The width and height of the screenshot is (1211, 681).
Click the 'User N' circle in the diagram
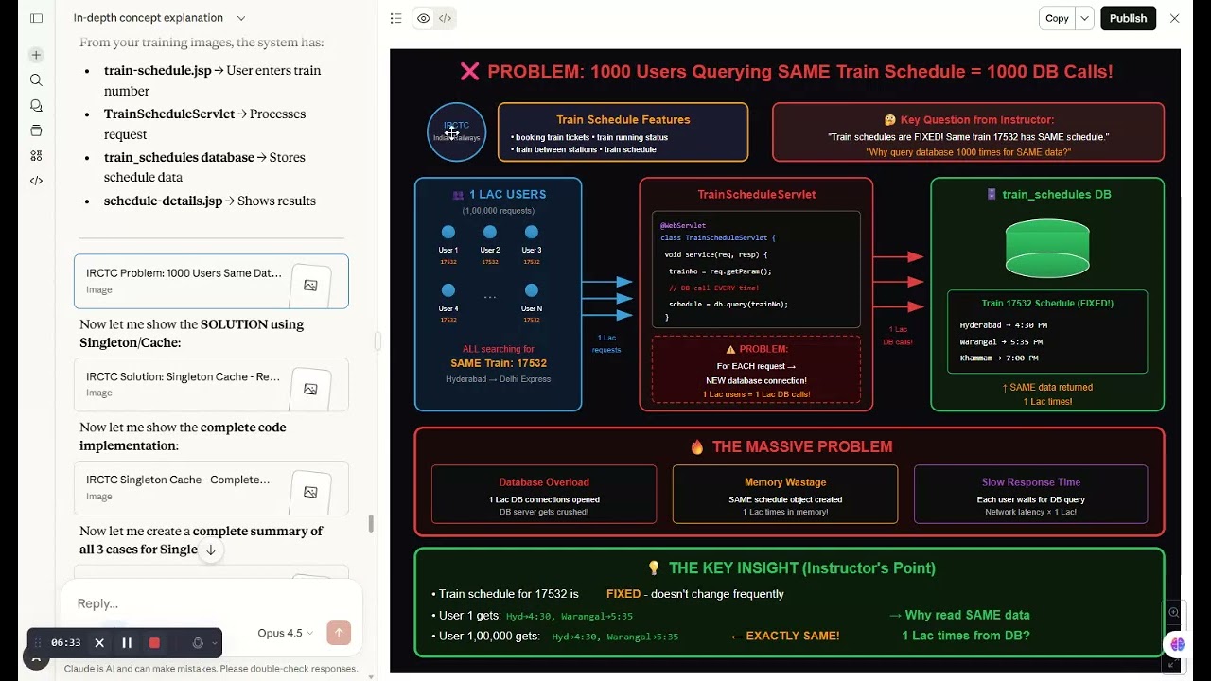(x=532, y=290)
